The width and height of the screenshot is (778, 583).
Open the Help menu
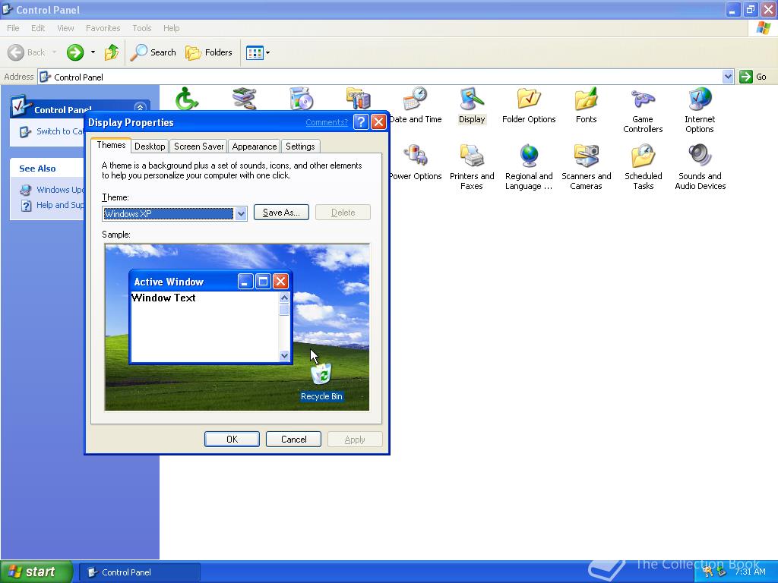(171, 28)
